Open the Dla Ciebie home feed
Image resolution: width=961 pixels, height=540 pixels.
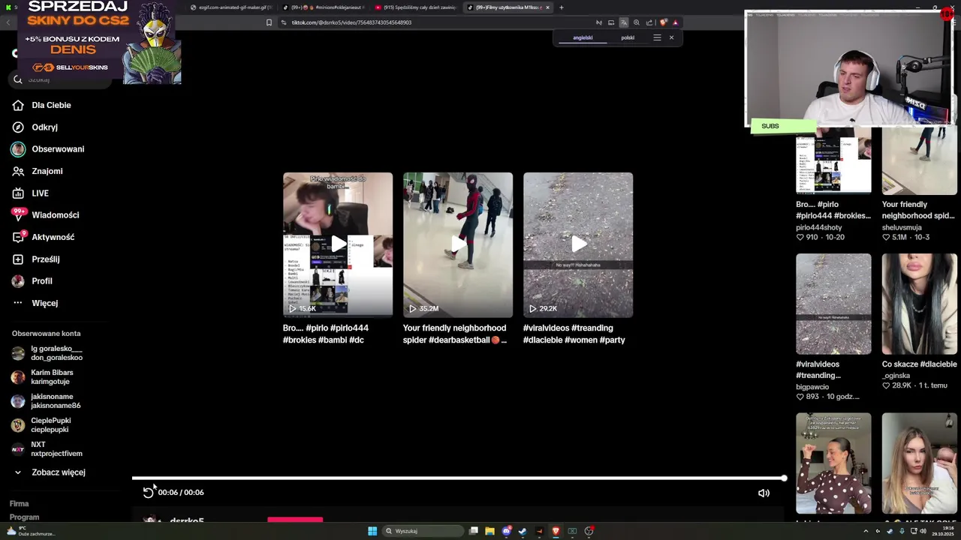pos(42,105)
